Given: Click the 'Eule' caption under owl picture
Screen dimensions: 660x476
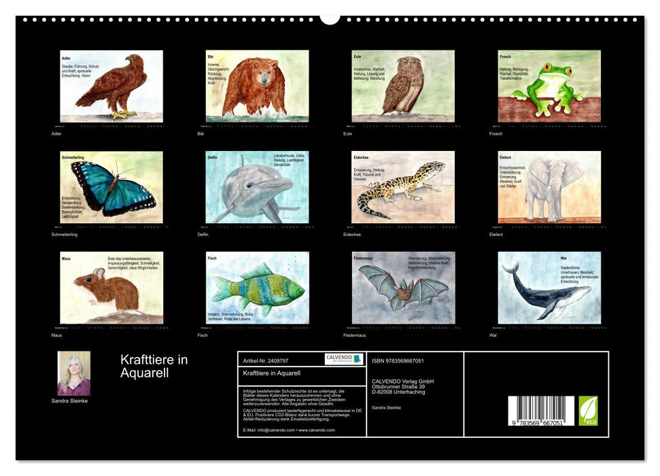Looking at the screenshot, I should point(347,133).
